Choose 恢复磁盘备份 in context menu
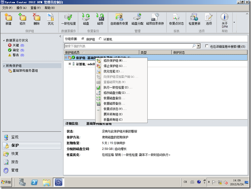 click(x=121, y=98)
